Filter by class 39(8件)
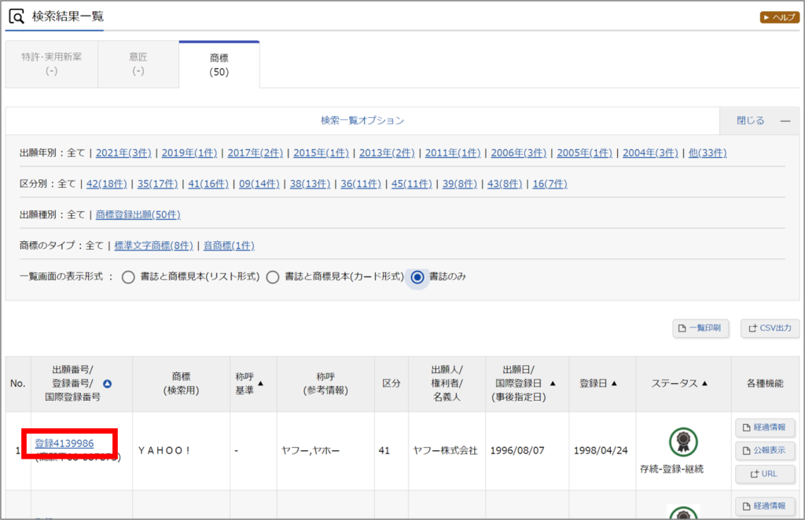The image size is (805, 520). point(459,184)
